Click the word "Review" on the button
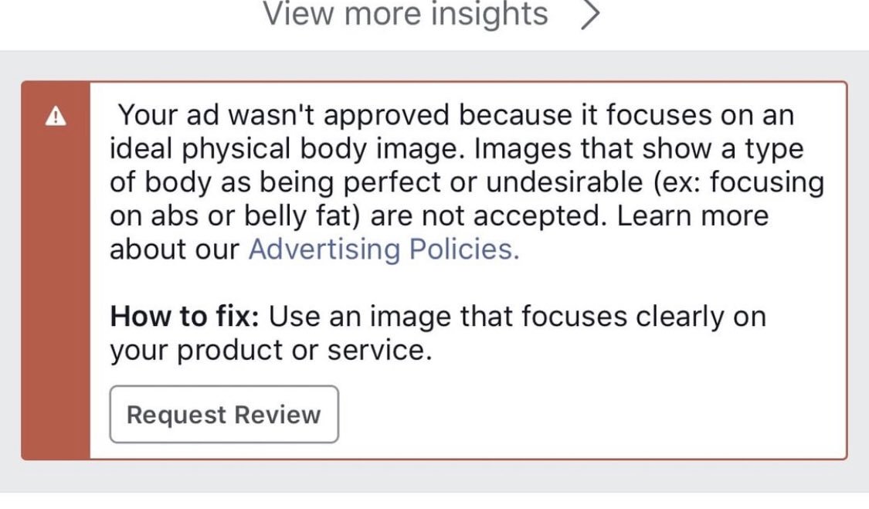The image size is (869, 509). pyautogui.click(x=278, y=414)
